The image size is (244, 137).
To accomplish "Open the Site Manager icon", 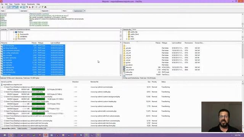I will point(2,7).
